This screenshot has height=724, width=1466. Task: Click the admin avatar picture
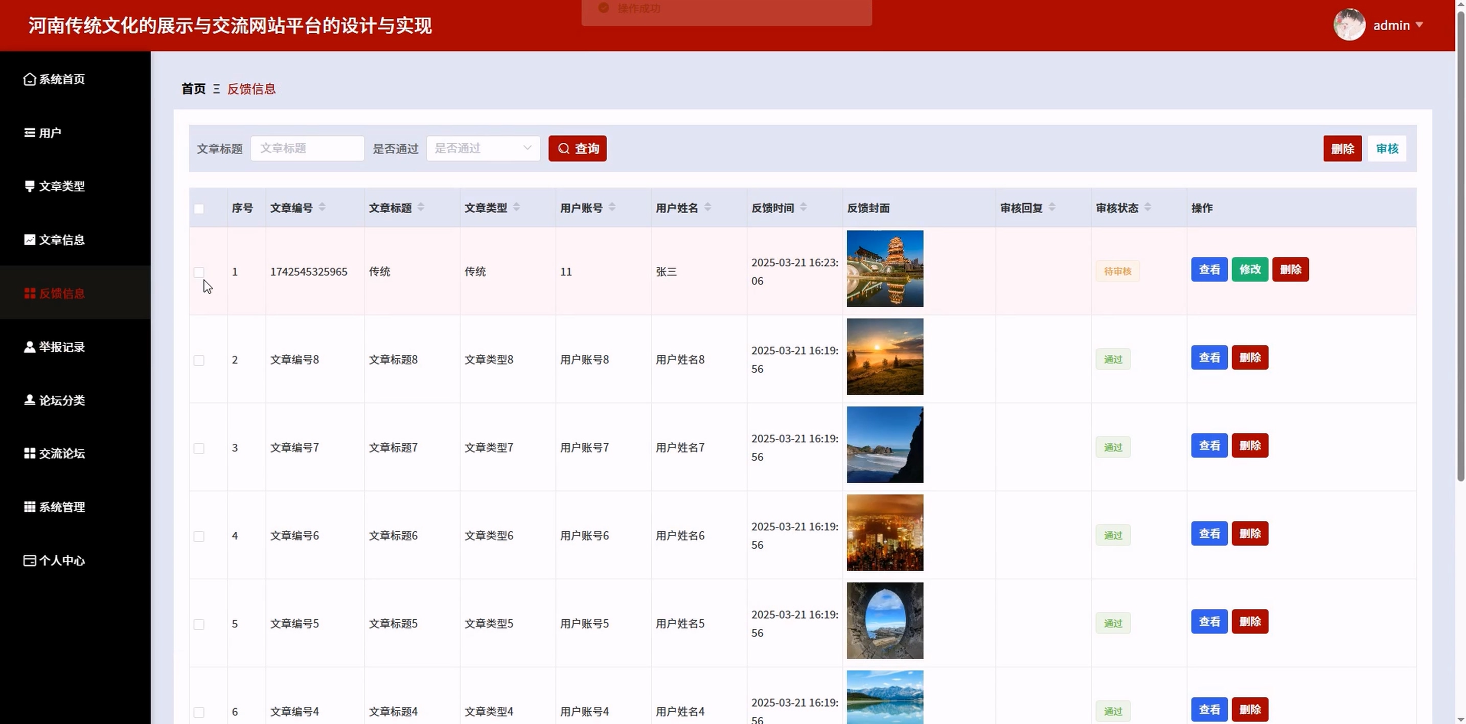(1349, 25)
